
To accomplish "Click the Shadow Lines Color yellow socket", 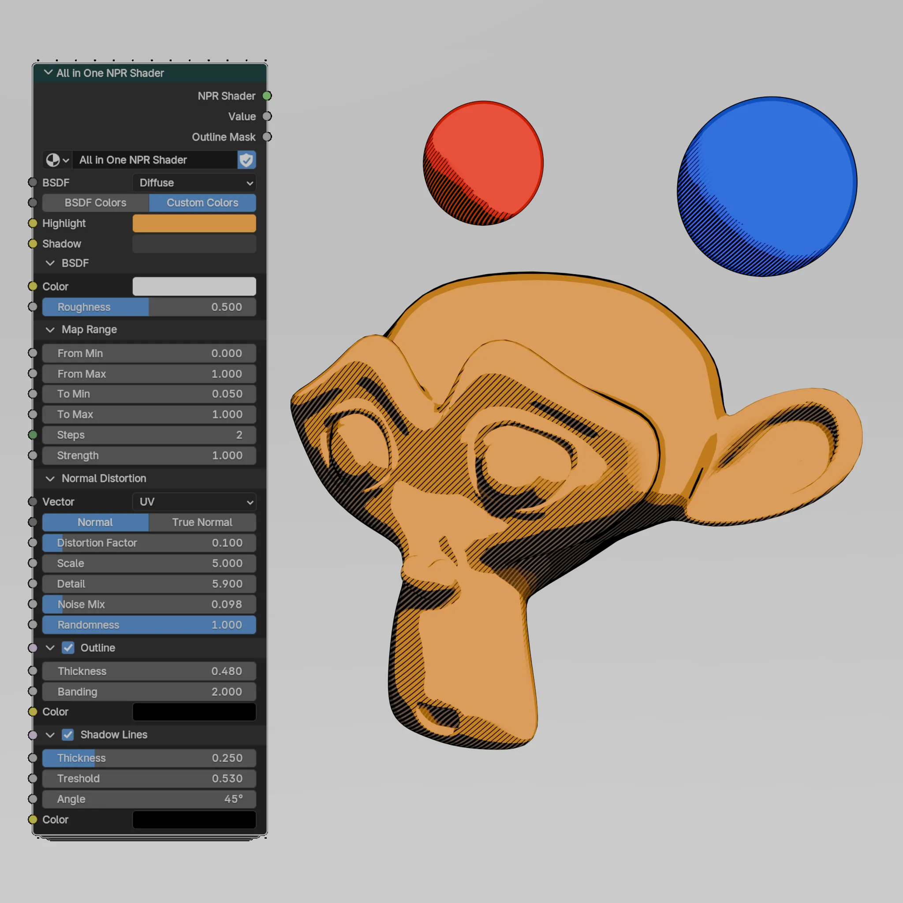I will coord(33,820).
